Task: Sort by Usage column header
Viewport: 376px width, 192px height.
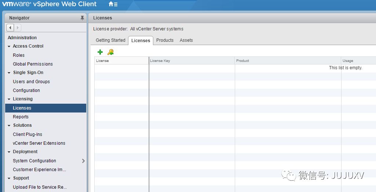Action: pyautogui.click(x=358, y=60)
